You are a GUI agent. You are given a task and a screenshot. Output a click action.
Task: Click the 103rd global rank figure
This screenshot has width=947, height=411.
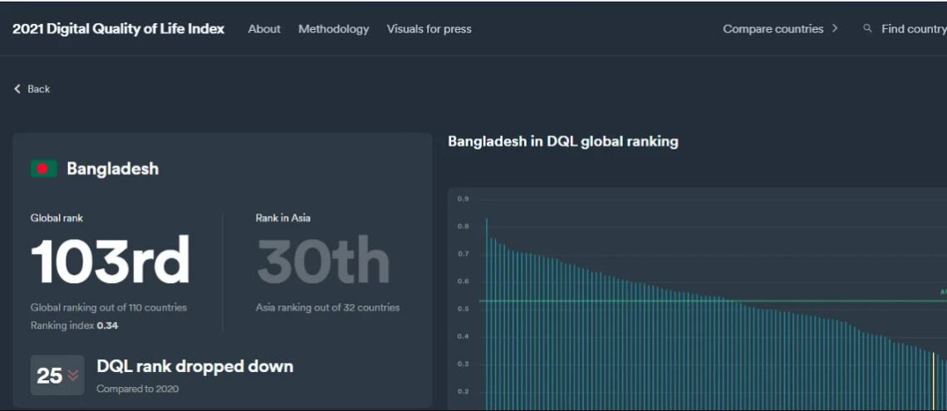tap(110, 262)
